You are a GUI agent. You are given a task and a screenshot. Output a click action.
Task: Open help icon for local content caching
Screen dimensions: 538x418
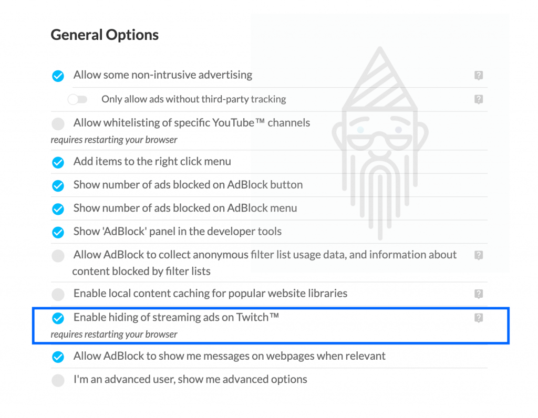[x=479, y=294]
